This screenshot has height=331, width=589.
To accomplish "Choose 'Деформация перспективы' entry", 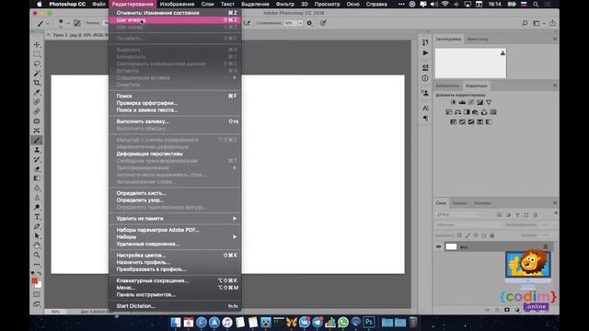I will [x=175, y=154].
